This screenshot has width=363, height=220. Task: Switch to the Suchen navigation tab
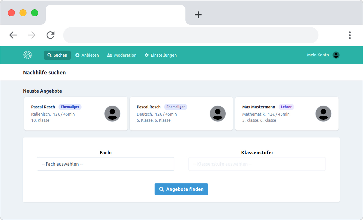[57, 55]
